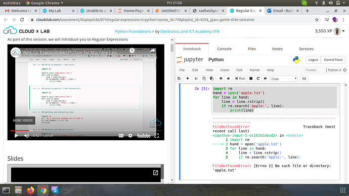Open Electronics and ICT Academy IITR link
This screenshot has width=349, height=196.
tap(190, 31)
